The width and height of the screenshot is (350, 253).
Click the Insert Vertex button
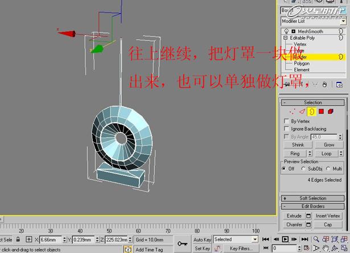pos(328,216)
